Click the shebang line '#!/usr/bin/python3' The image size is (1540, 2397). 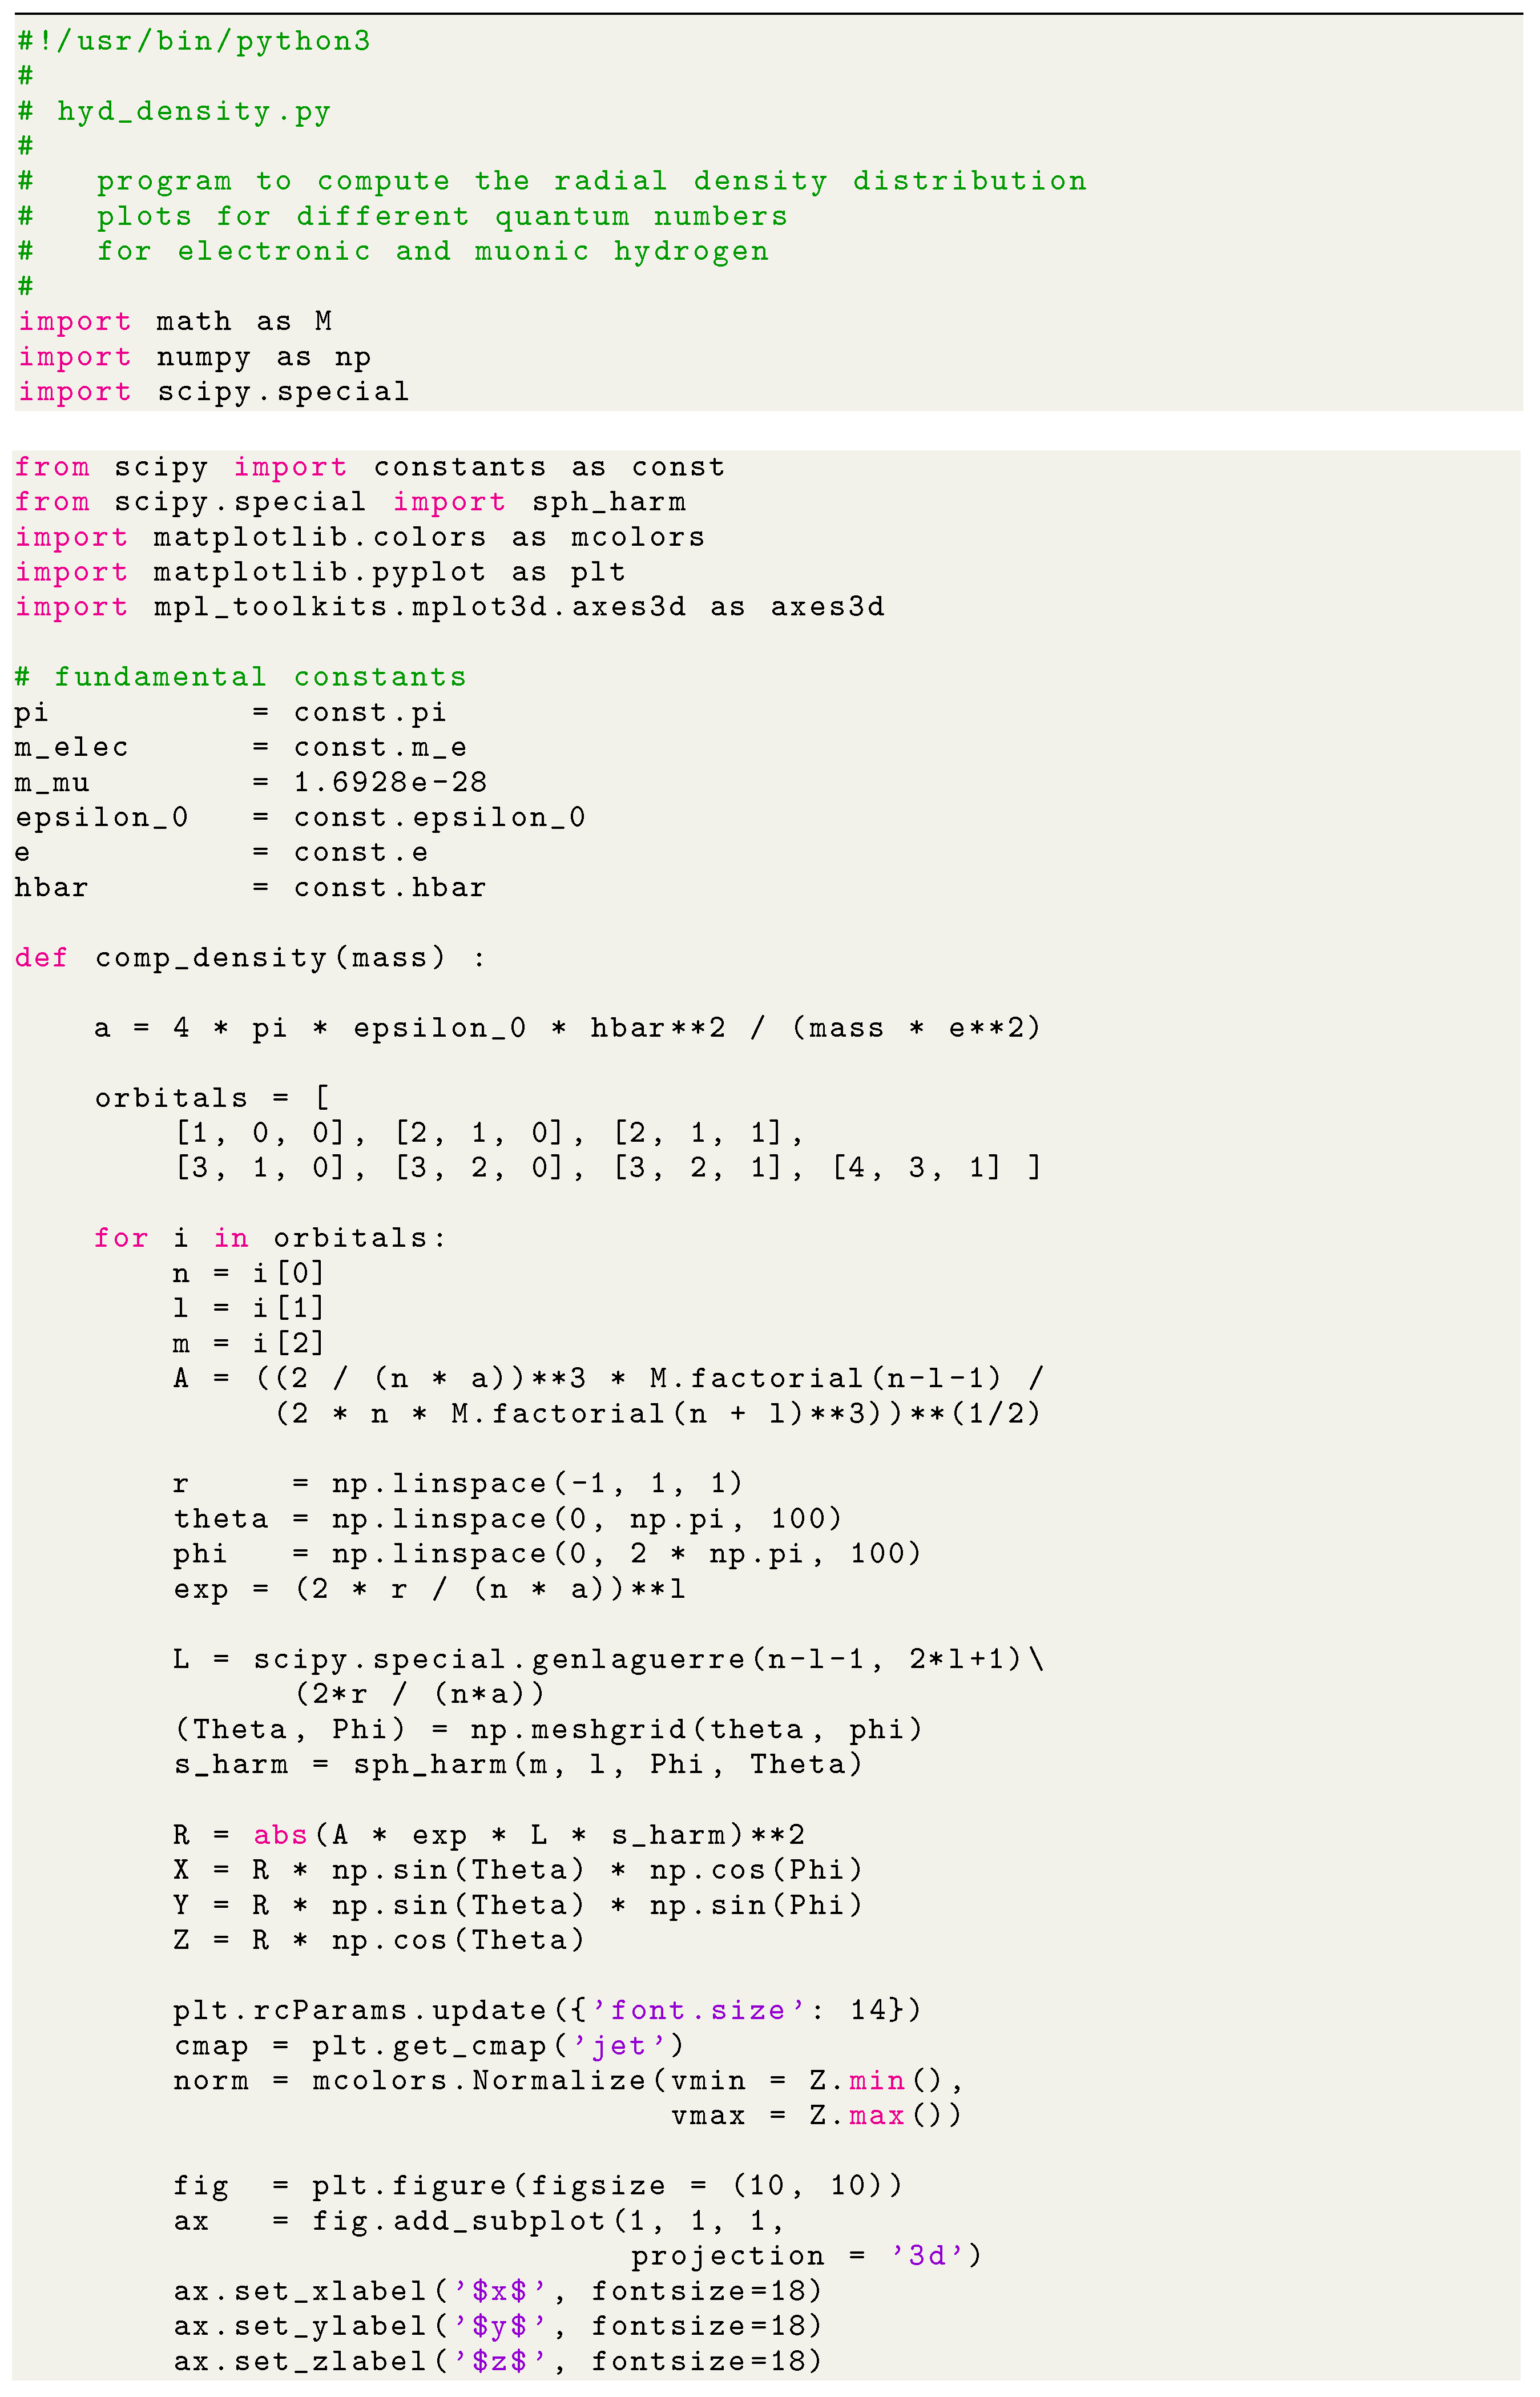point(194,42)
